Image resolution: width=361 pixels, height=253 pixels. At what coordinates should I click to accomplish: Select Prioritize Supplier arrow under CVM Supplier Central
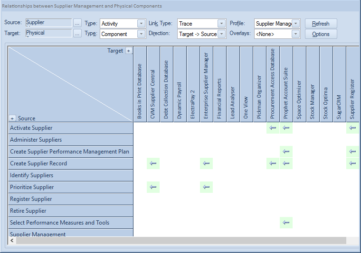tap(153, 187)
